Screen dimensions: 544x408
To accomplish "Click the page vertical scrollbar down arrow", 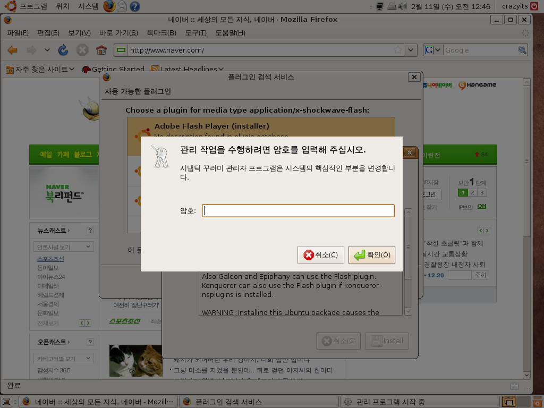I will (x=526, y=375).
